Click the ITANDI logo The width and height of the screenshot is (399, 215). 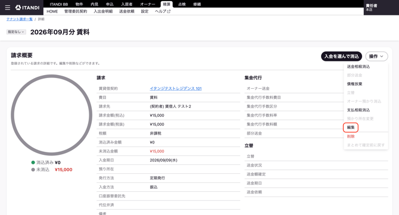[x=27, y=8]
